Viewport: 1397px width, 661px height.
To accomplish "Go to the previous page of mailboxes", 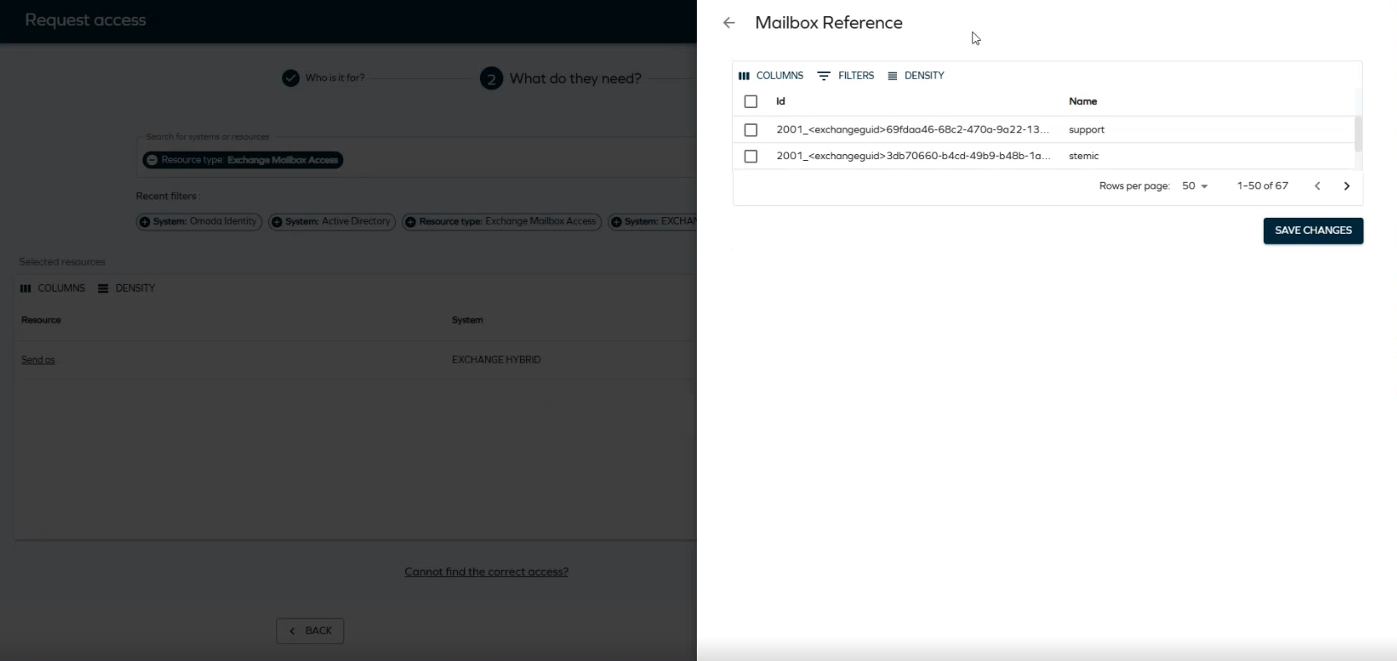I will (x=1317, y=186).
